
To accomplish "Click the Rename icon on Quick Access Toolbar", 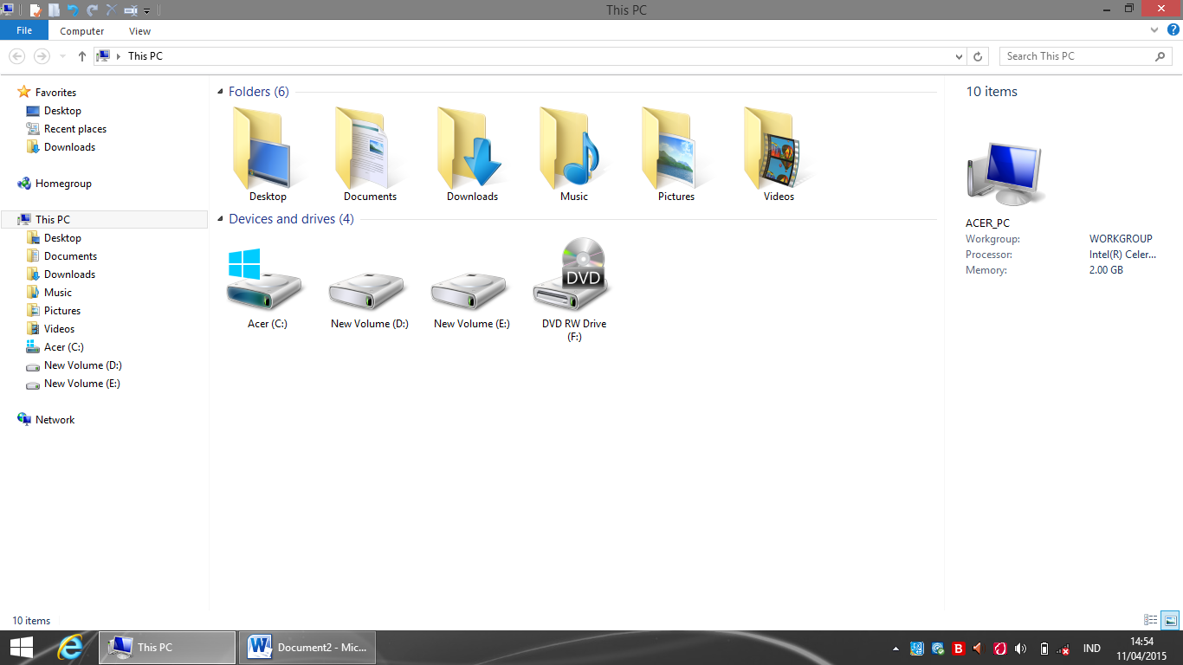I will (x=131, y=10).
